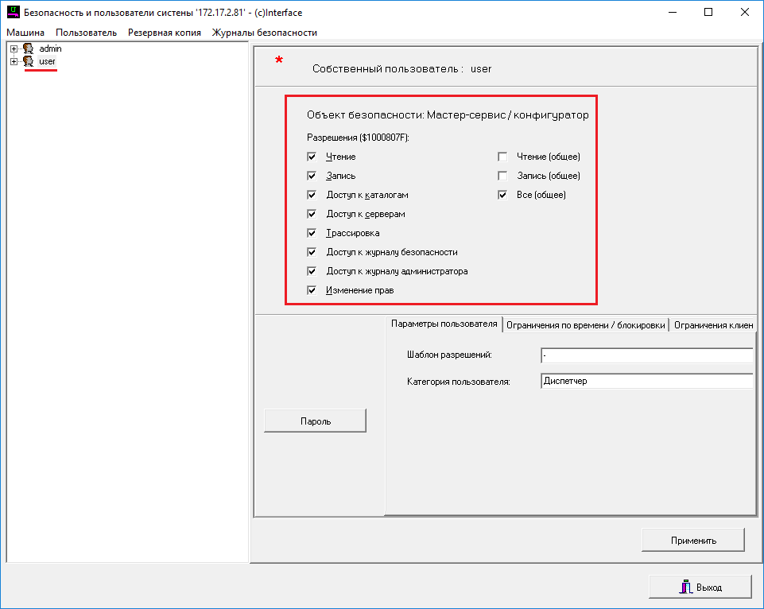Viewport: 764px width, 609px height.
Task: Select the Параметры пользователя tab
Action: coord(444,324)
